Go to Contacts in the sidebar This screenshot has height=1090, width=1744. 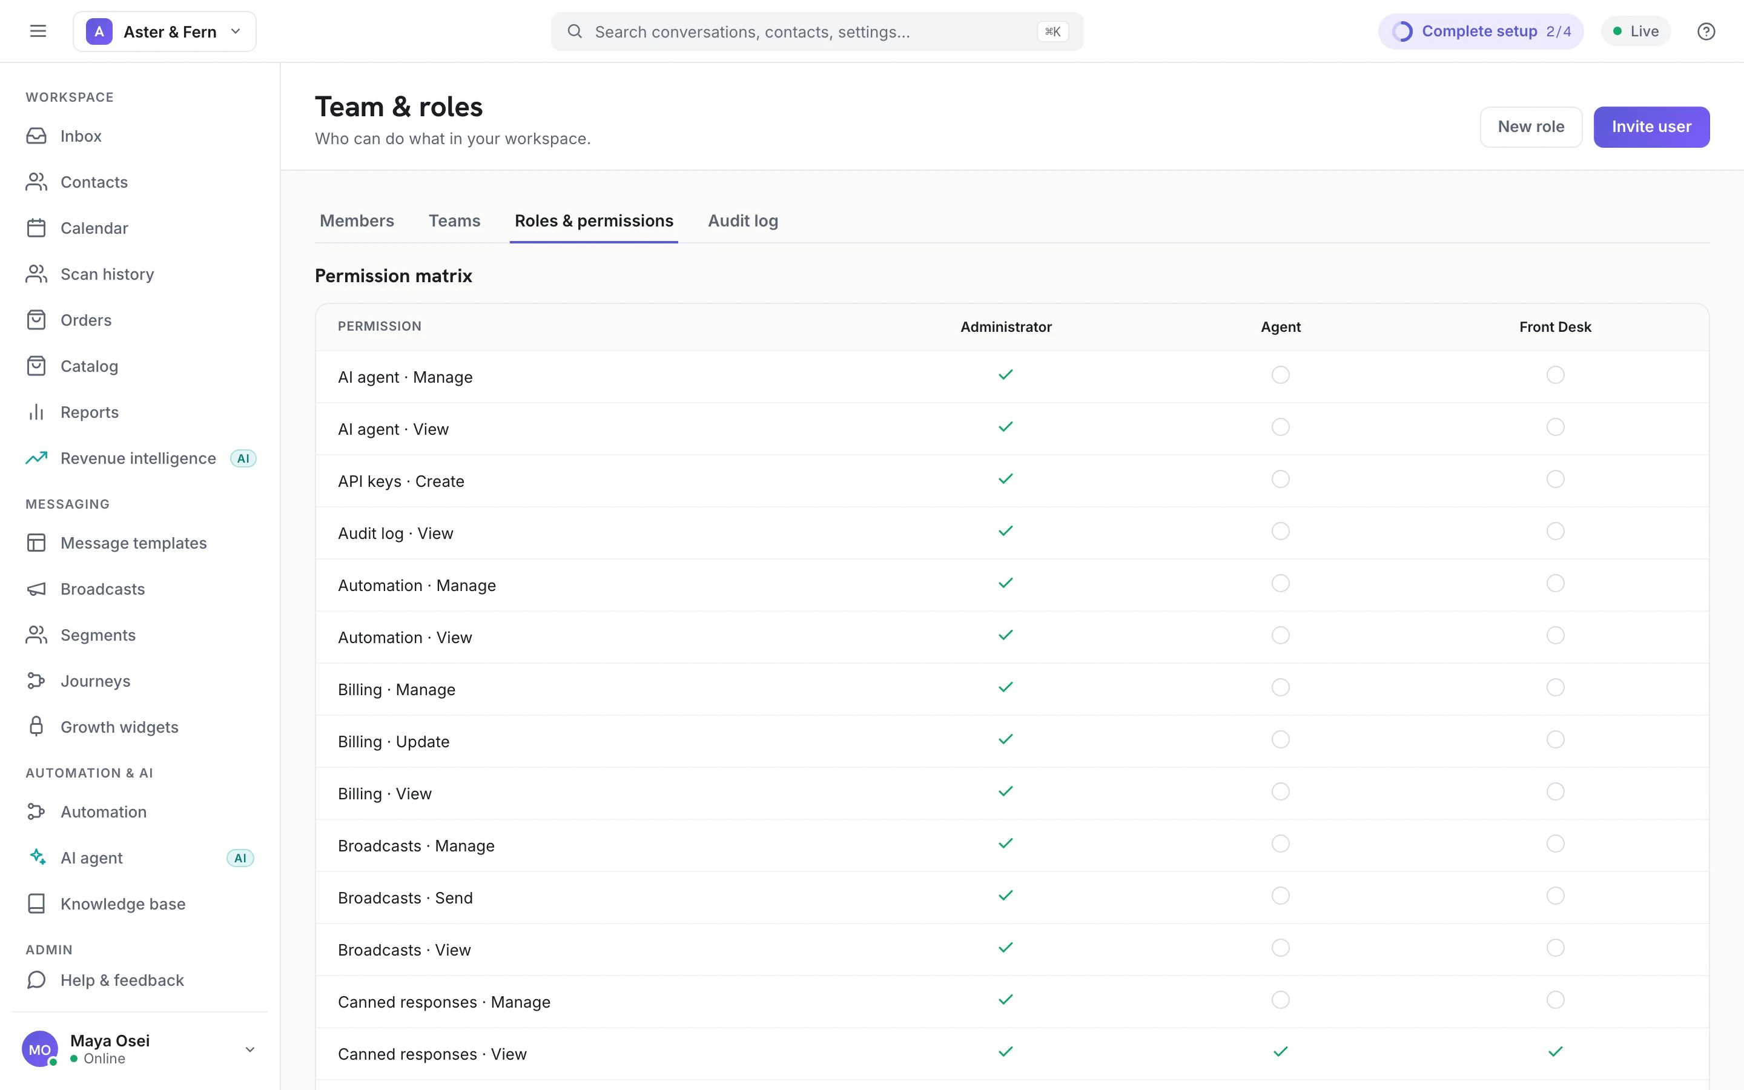[140, 182]
